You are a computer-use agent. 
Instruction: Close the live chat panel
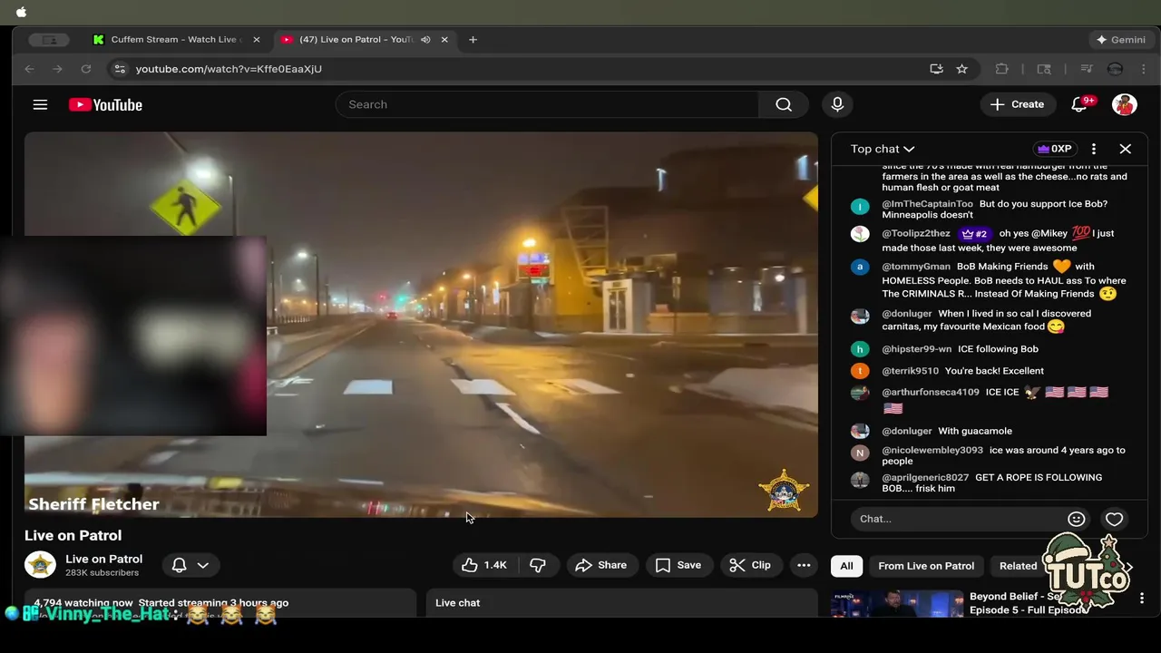pos(1126,149)
